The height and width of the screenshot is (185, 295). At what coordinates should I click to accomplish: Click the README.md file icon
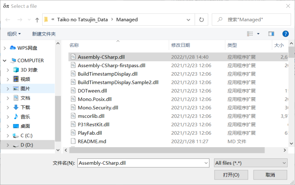(73, 141)
